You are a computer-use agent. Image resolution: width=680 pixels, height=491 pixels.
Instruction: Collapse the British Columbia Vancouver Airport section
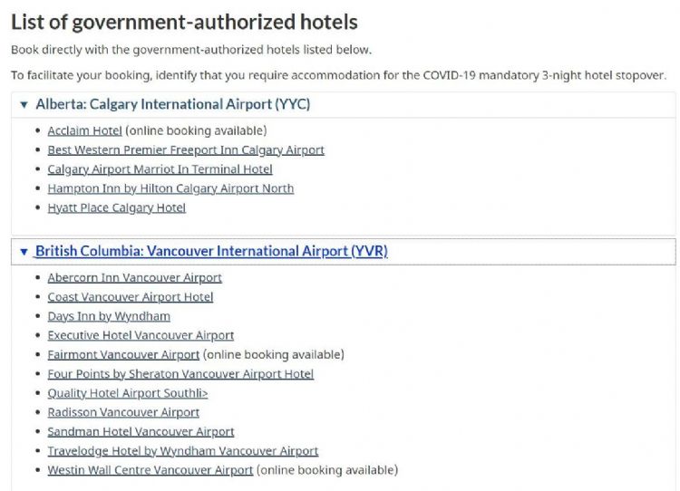24,251
